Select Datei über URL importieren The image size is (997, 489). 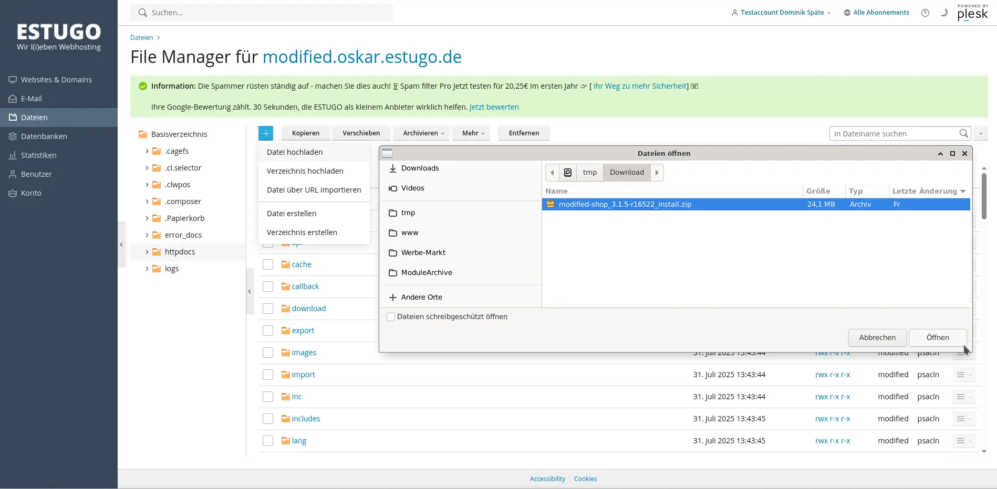click(x=314, y=190)
